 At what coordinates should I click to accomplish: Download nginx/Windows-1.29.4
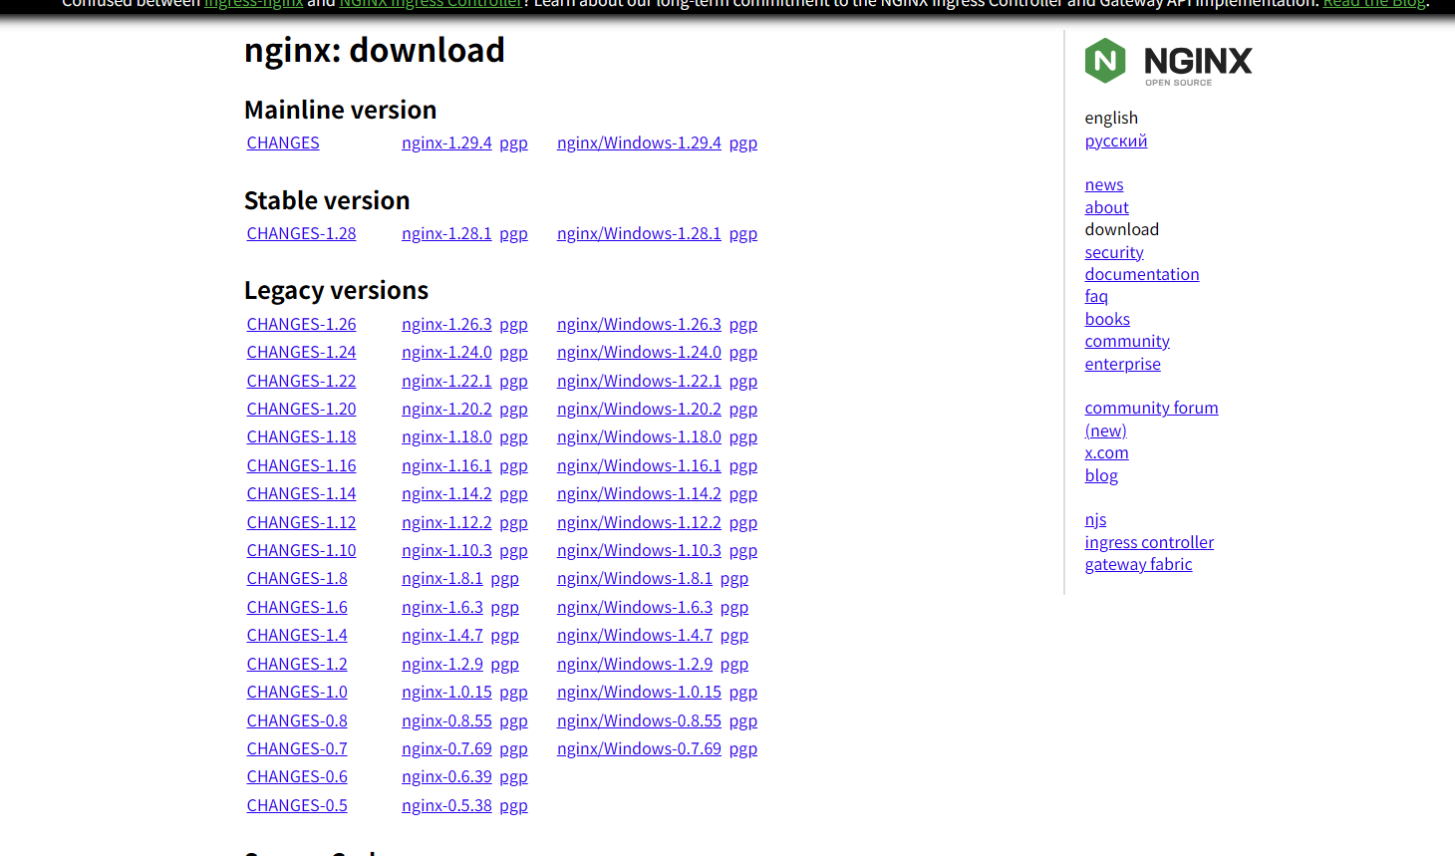[x=639, y=143]
